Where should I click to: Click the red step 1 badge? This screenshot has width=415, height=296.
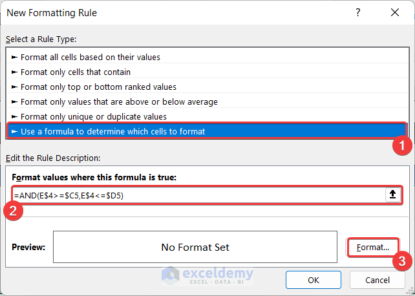401,145
